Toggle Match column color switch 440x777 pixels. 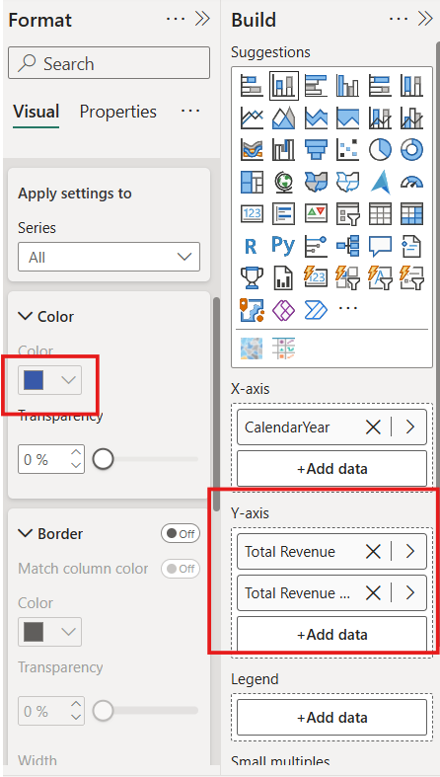(x=181, y=569)
